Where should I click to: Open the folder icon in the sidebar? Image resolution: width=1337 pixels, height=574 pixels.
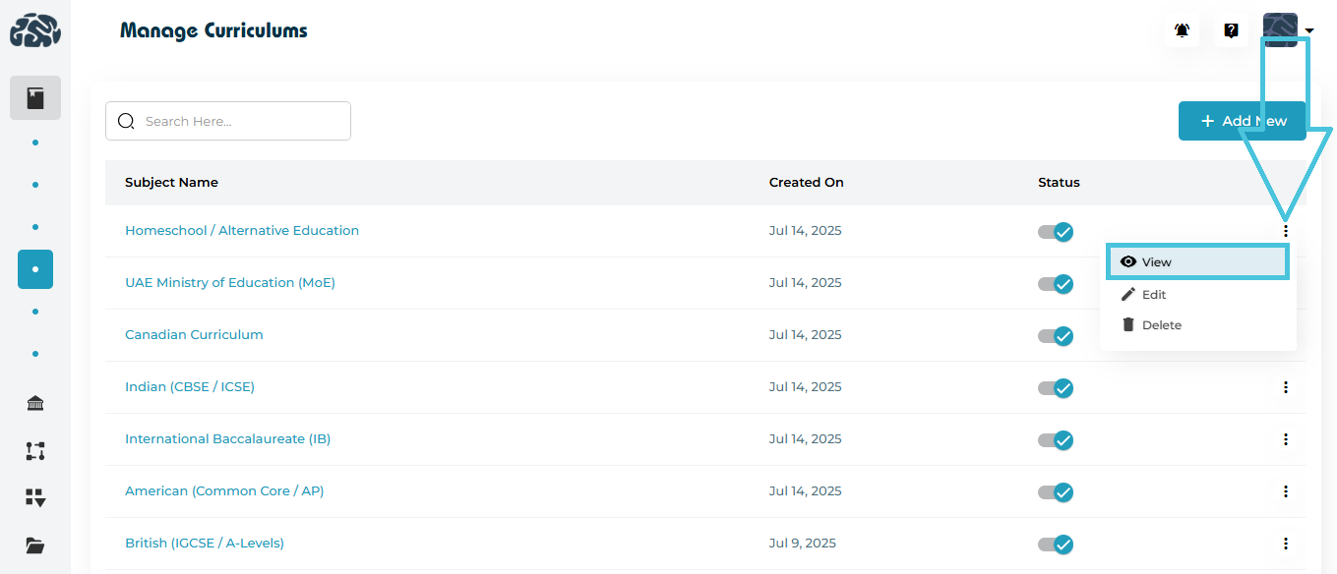click(35, 545)
